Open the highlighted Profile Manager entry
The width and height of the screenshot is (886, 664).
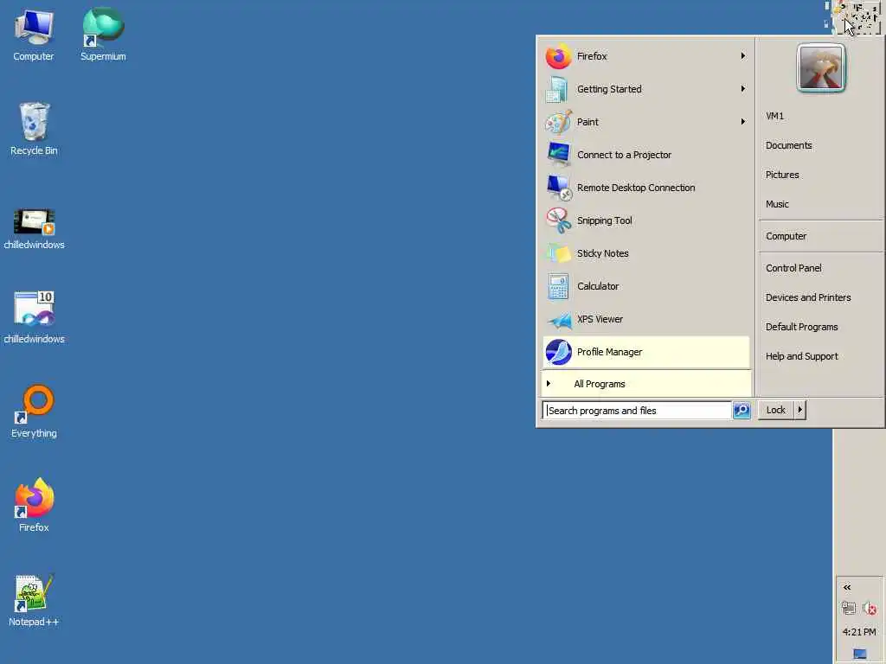pos(645,352)
